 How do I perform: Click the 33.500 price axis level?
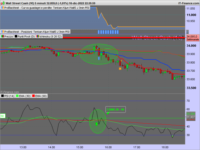click(191, 88)
